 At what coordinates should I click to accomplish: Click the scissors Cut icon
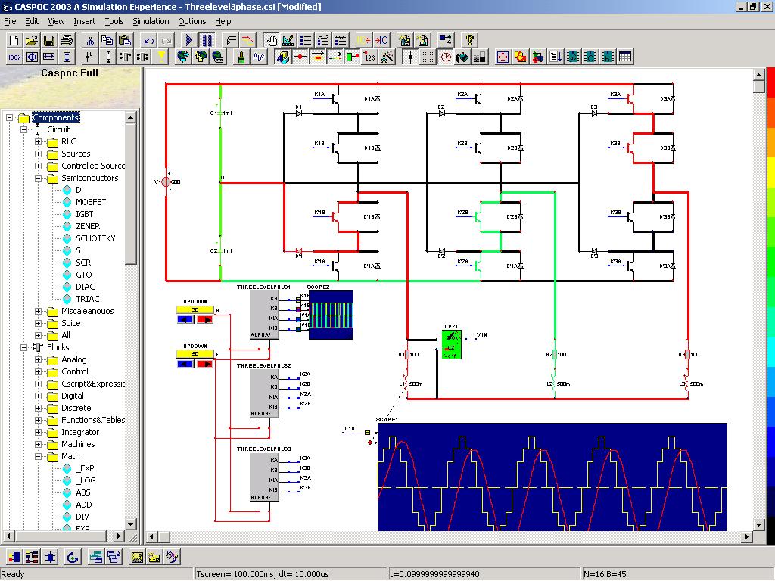click(90, 40)
